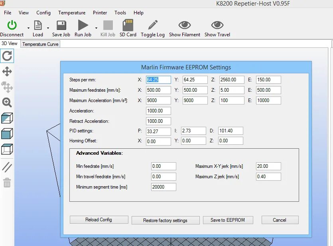Click Maximum feedrates Y field

(x=195, y=90)
